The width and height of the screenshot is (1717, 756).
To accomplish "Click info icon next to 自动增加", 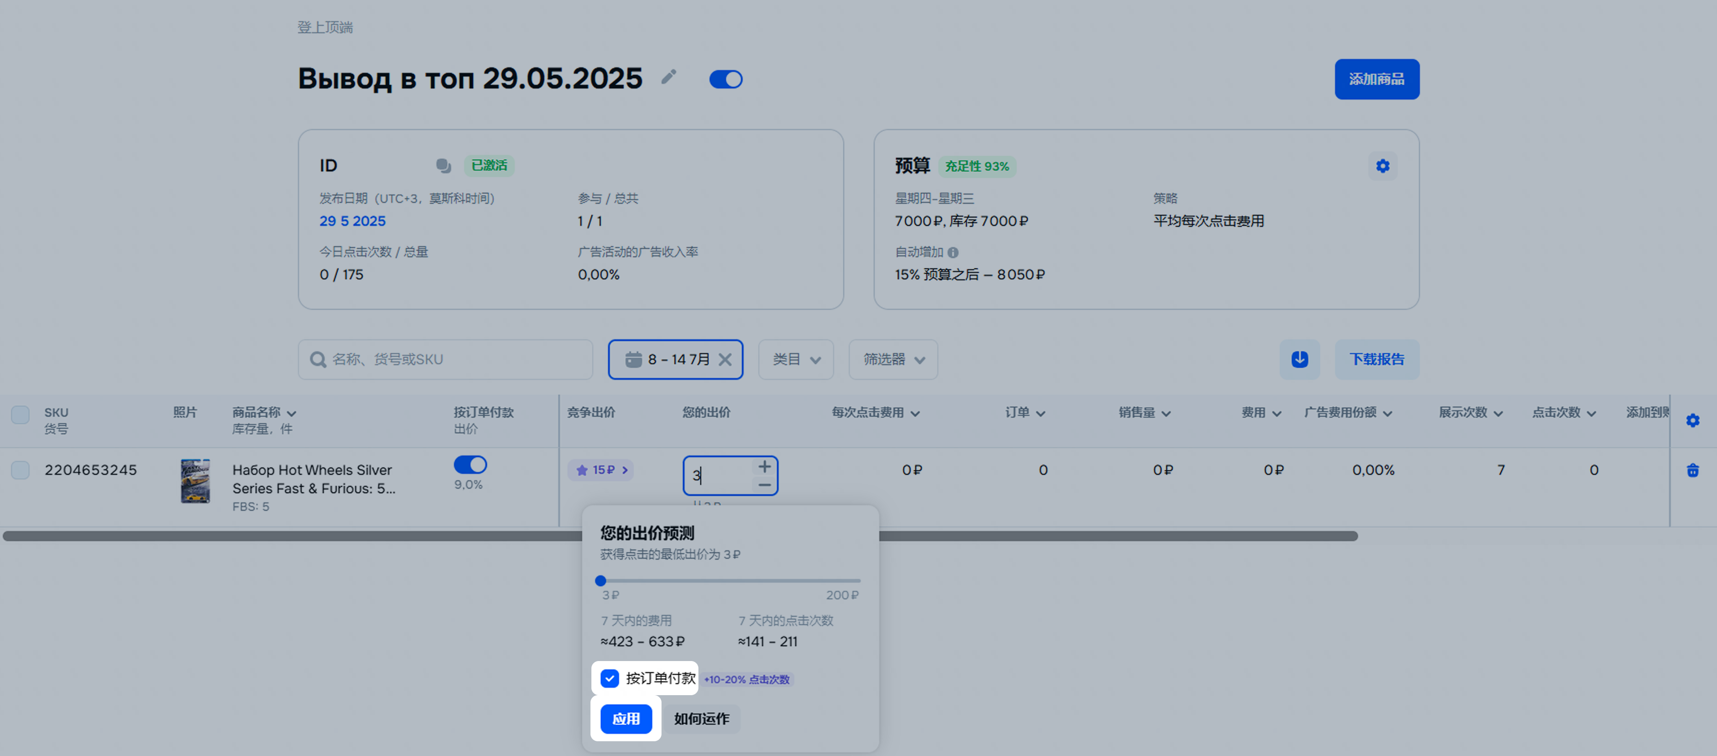I will [953, 253].
